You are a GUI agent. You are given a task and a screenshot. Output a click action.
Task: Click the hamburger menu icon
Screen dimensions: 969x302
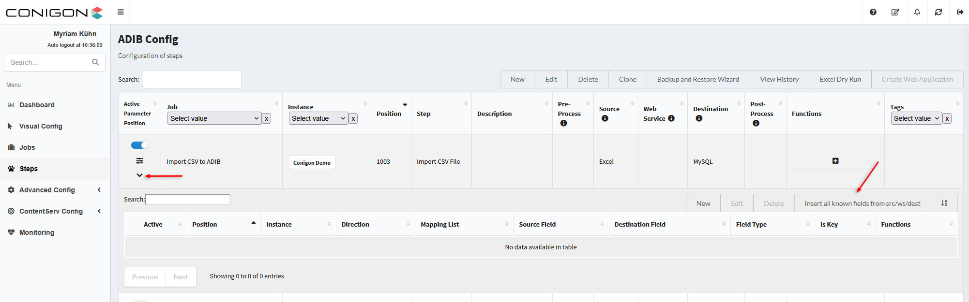(121, 12)
